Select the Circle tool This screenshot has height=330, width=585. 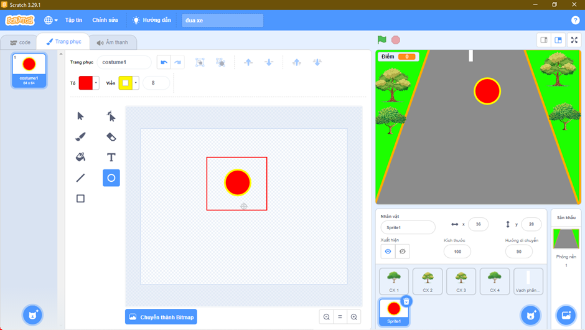111,177
